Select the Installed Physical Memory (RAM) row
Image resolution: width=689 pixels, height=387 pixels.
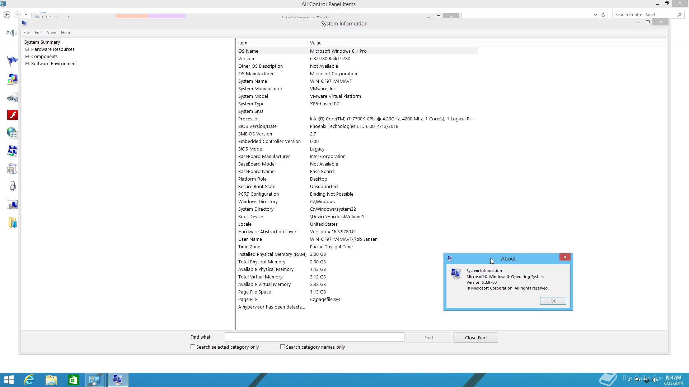coord(357,254)
